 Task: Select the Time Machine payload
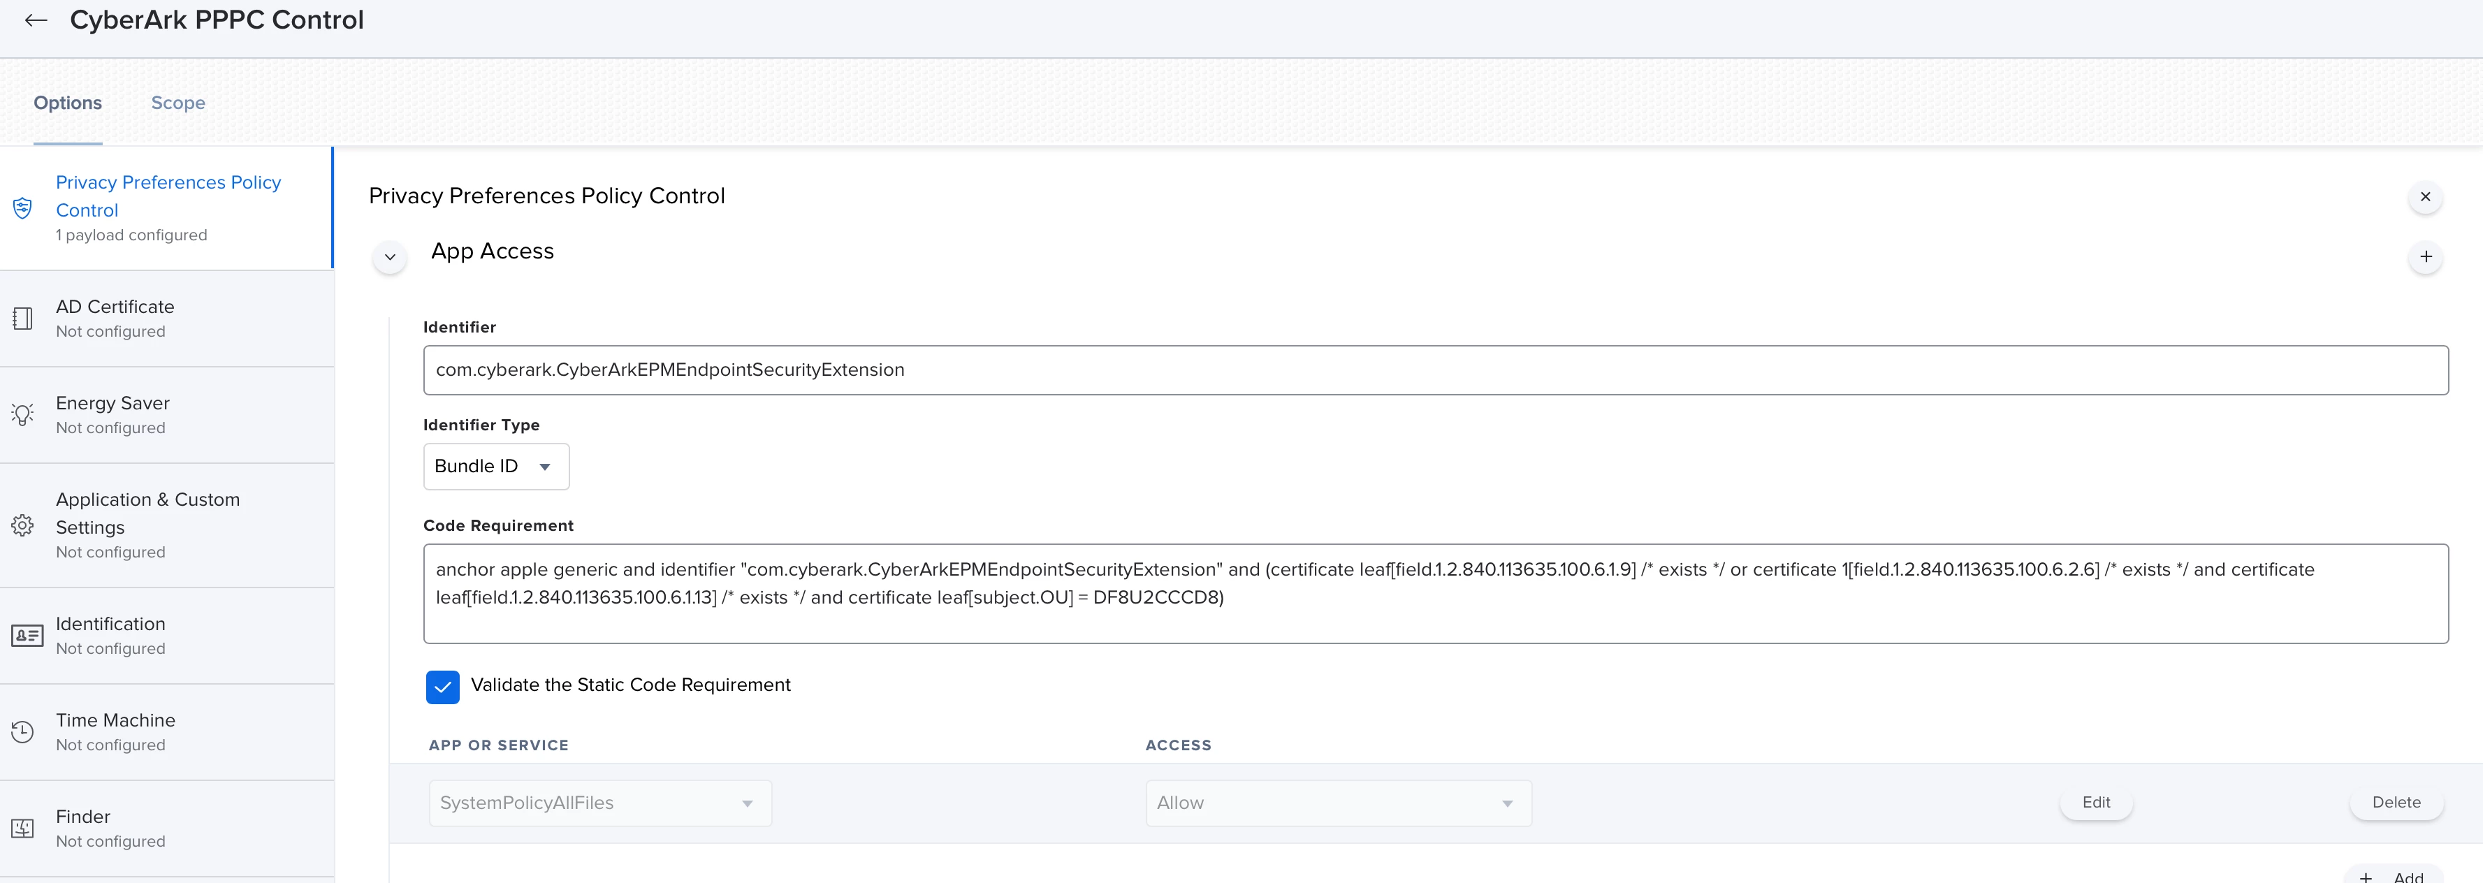click(167, 731)
